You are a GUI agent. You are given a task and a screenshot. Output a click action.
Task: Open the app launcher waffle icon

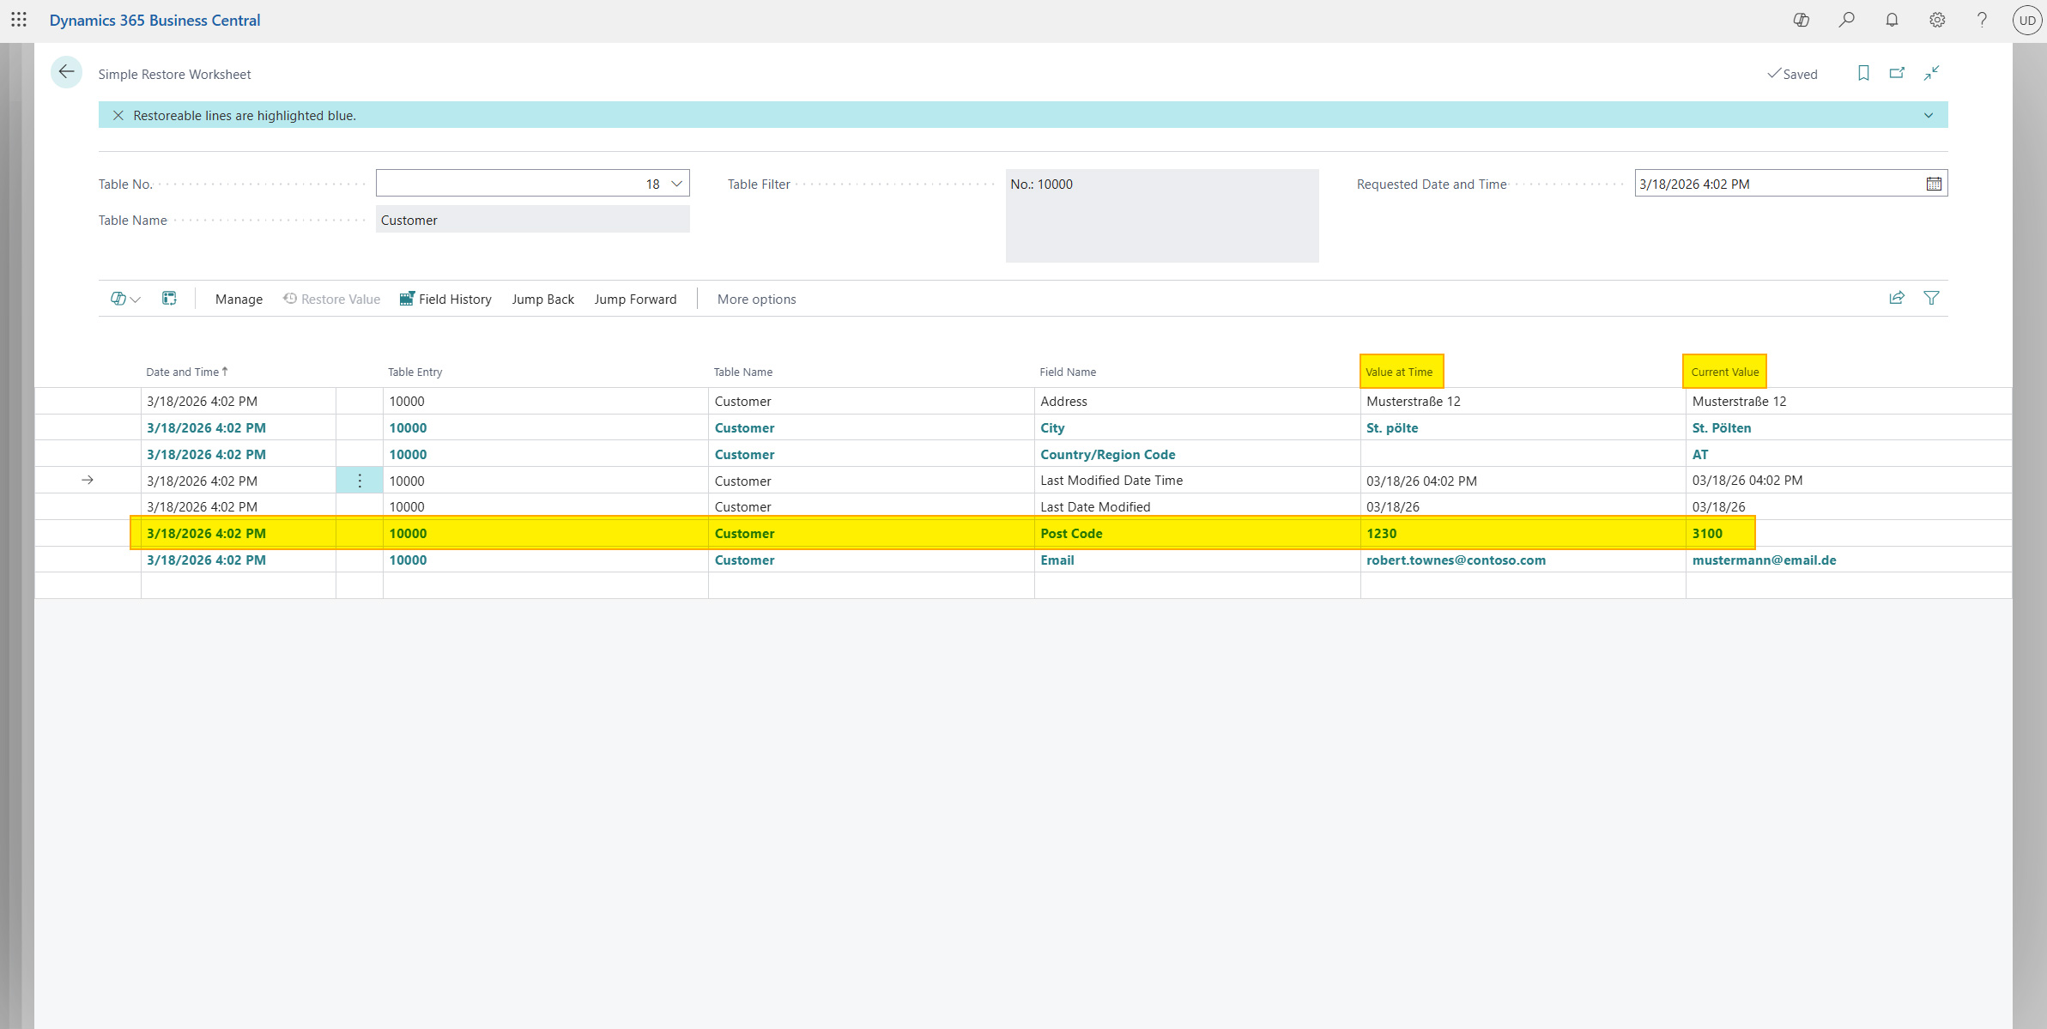click(19, 19)
